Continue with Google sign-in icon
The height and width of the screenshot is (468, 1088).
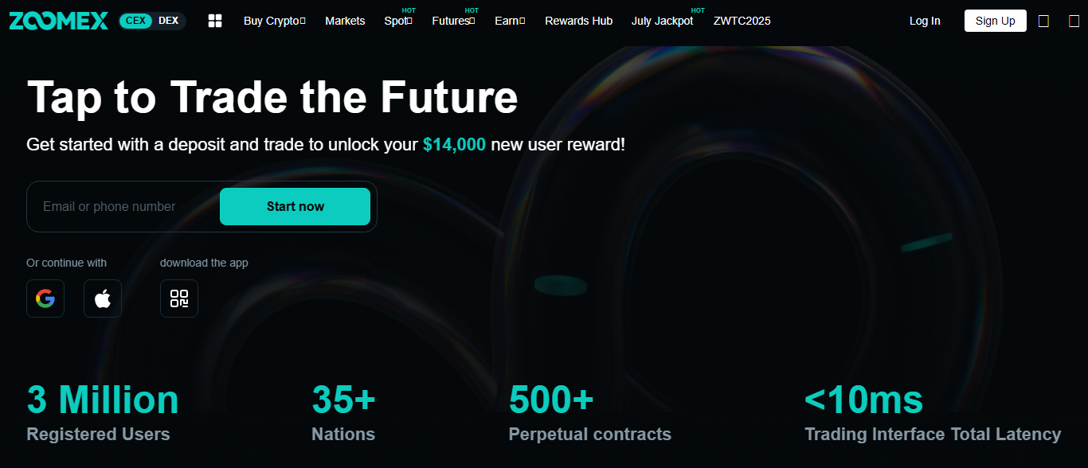click(x=45, y=298)
